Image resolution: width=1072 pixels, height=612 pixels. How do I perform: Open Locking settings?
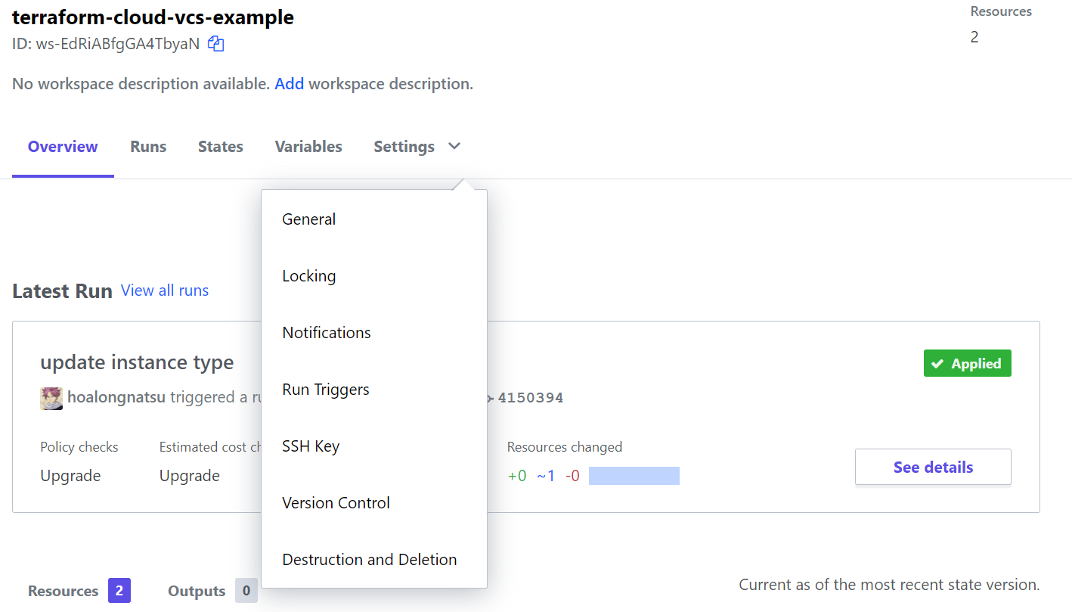coord(309,276)
